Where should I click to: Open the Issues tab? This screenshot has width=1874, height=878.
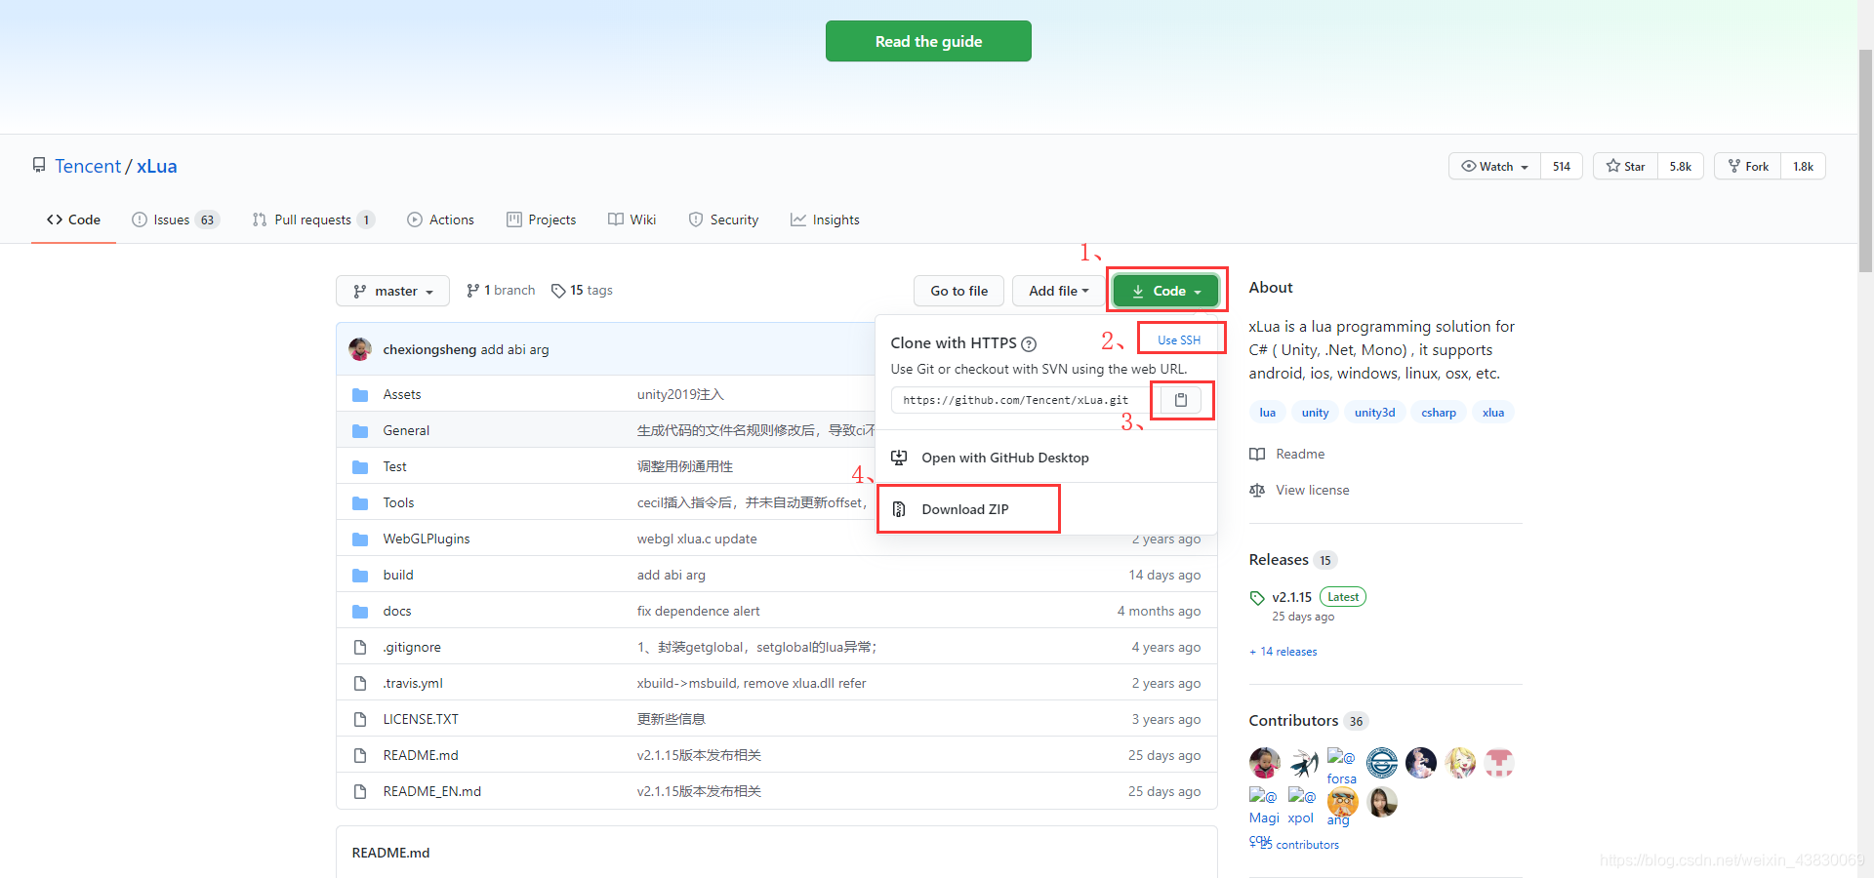click(x=176, y=219)
